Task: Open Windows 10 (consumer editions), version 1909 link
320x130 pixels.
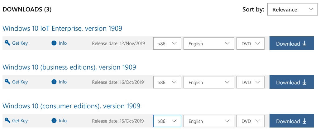Action: click(71, 106)
